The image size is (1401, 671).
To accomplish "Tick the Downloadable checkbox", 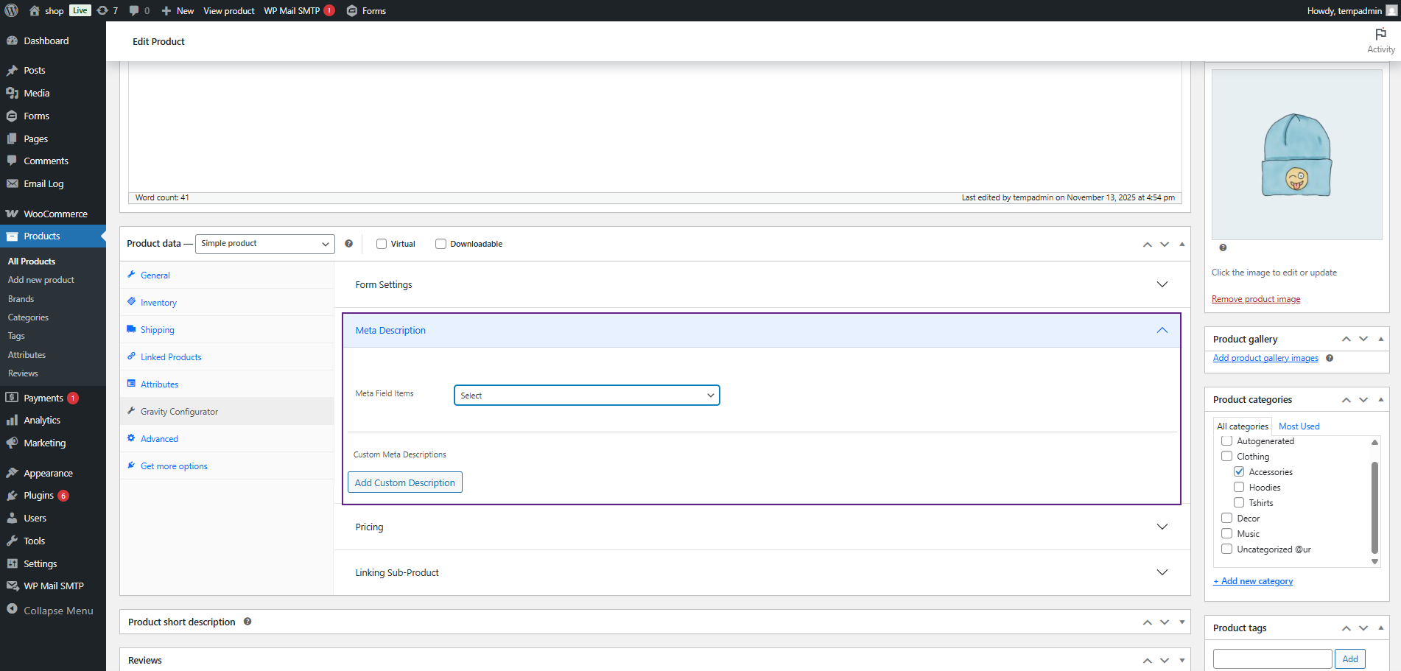I will tap(440, 244).
